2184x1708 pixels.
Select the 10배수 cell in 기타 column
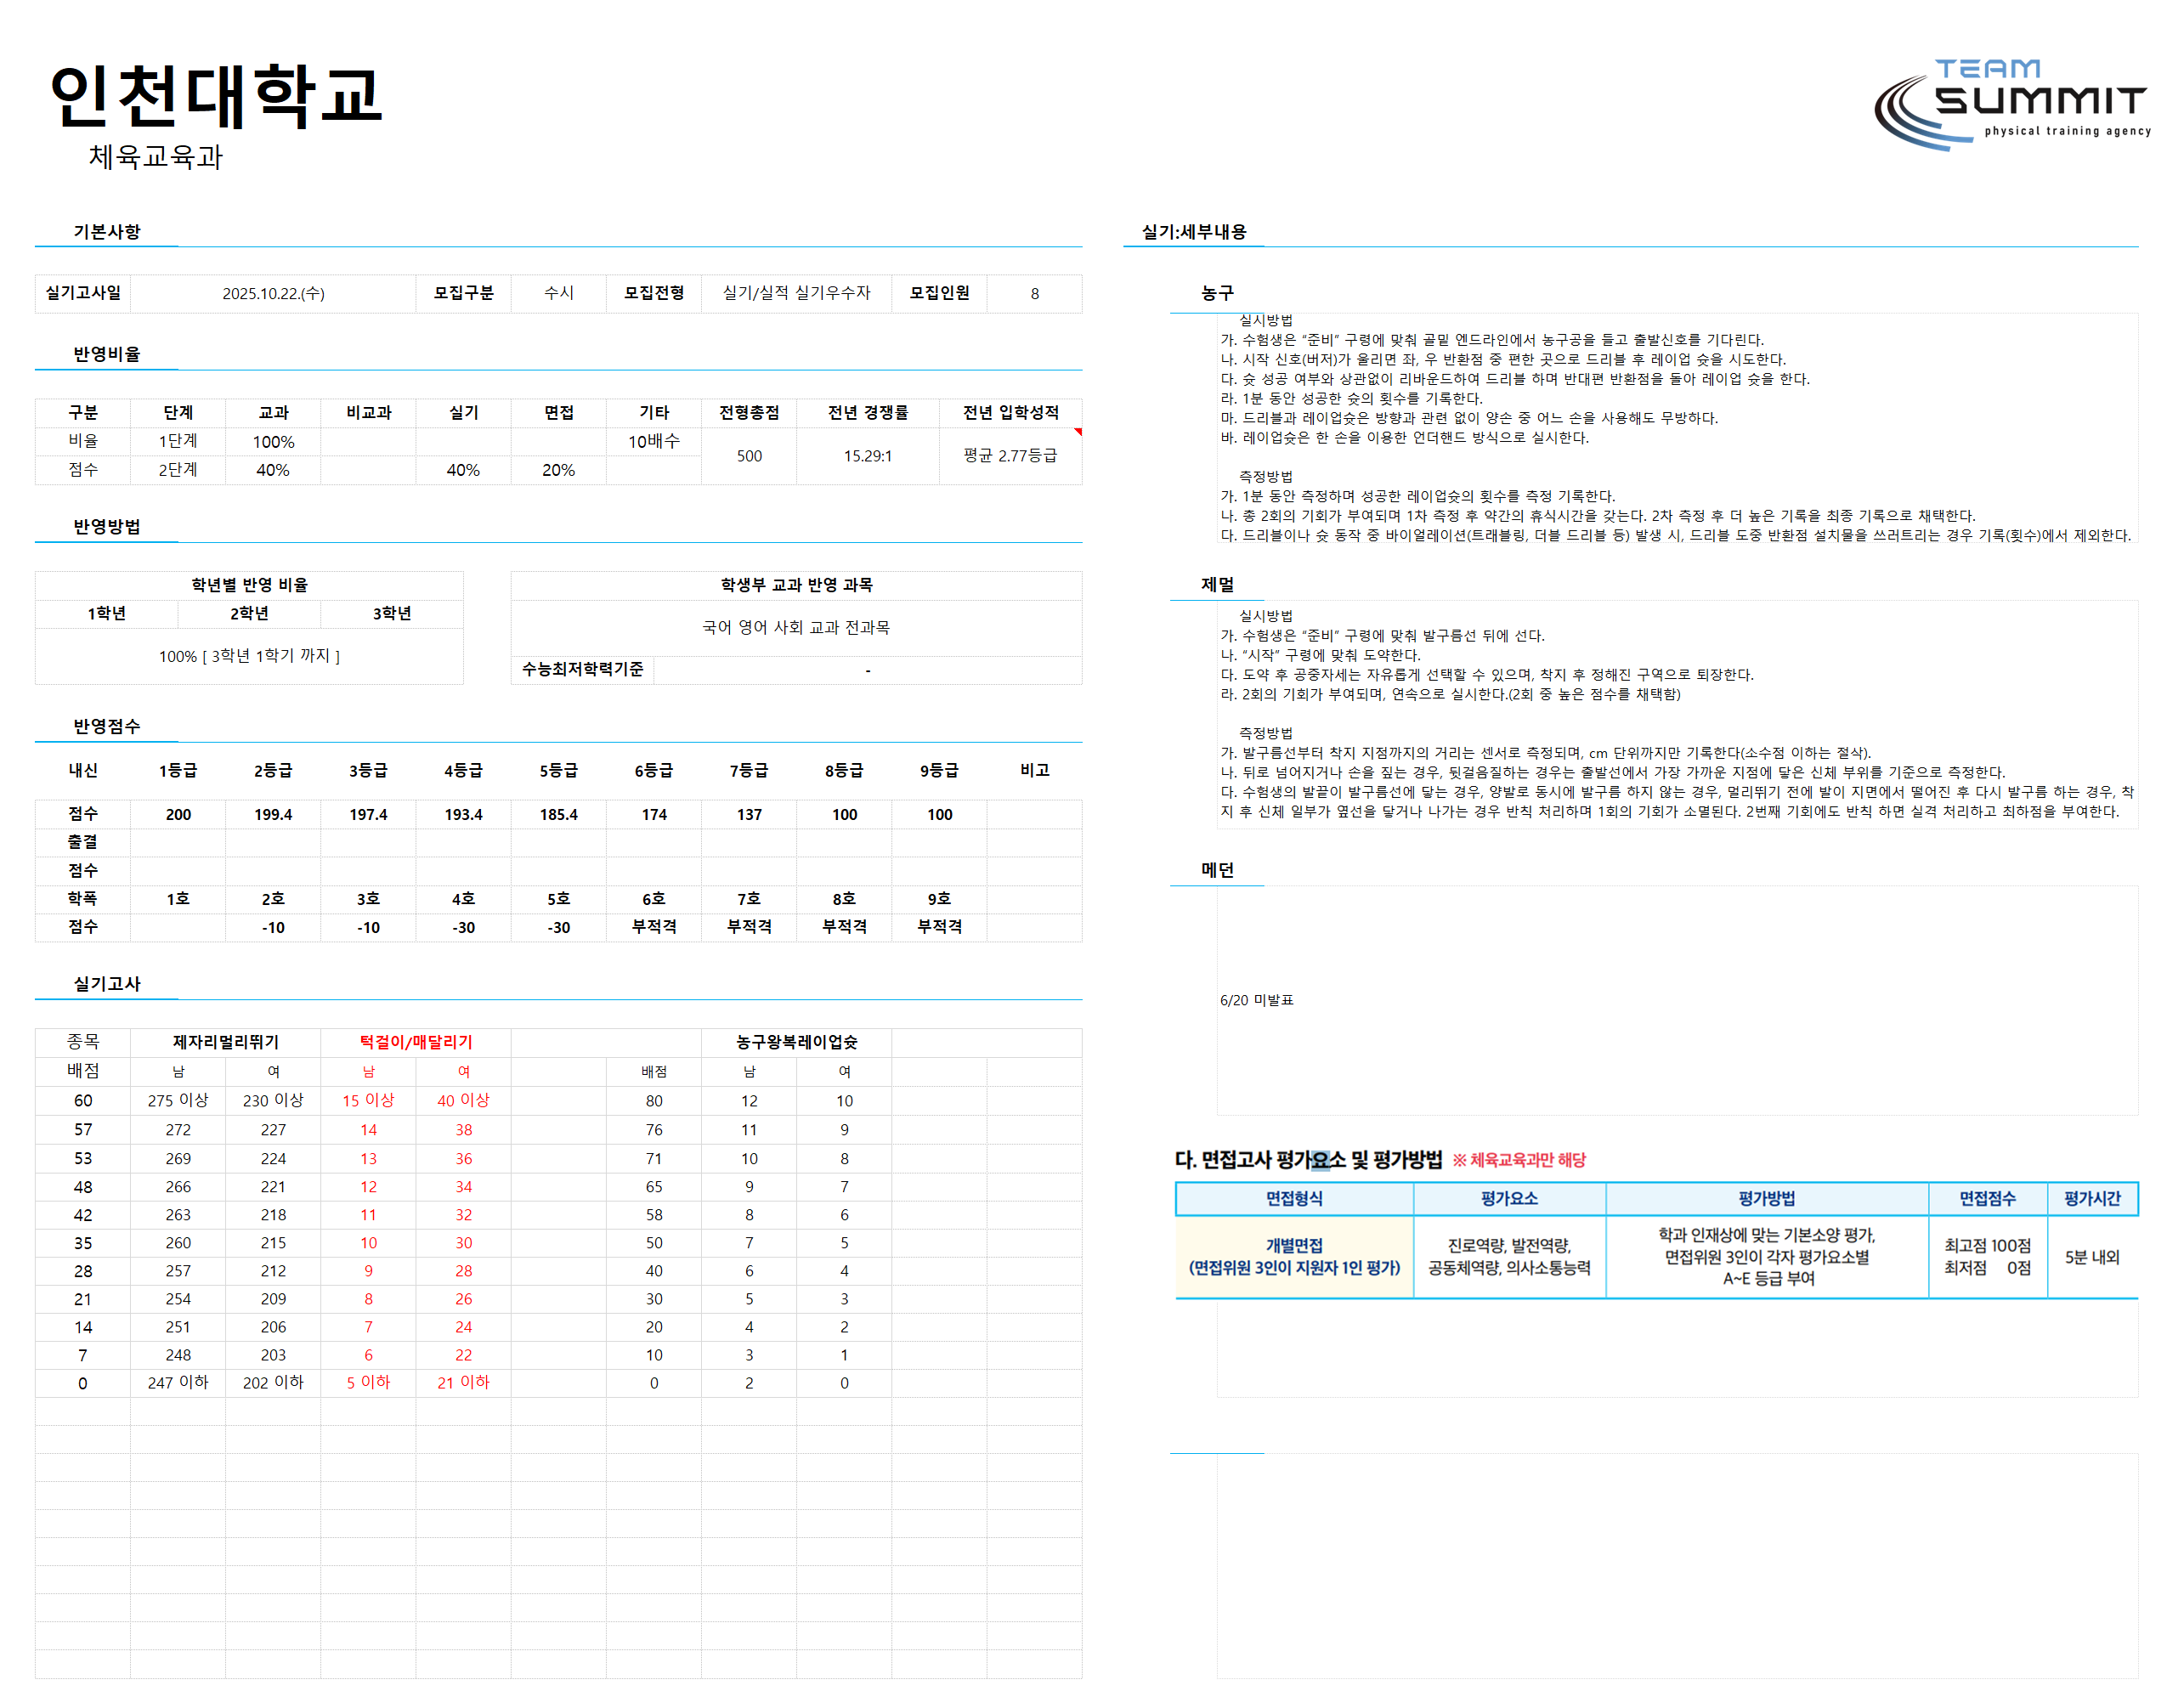[x=654, y=441]
